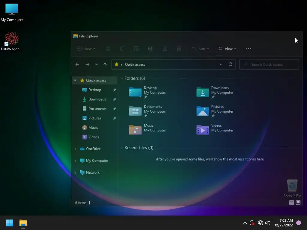Image resolution: width=307 pixels, height=230 pixels.
Task: Select Videos in the navigation pane
Action: coord(94,137)
